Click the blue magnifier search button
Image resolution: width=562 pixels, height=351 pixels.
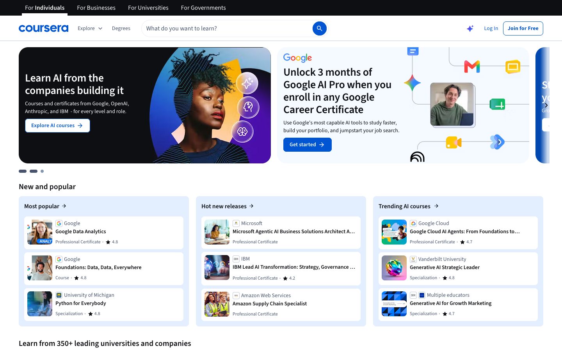pos(319,28)
